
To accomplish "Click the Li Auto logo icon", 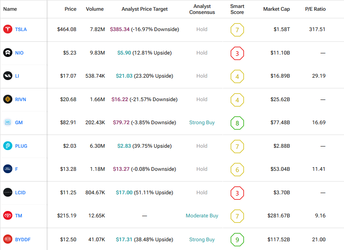I will pos(8,76).
